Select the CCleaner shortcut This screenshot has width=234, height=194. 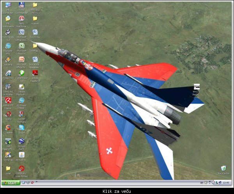click(8, 129)
